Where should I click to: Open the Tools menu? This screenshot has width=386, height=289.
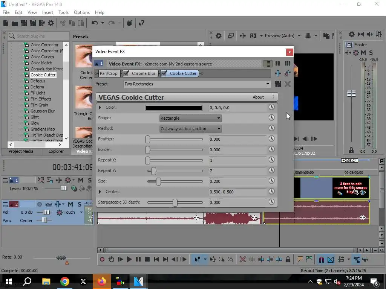[63, 12]
